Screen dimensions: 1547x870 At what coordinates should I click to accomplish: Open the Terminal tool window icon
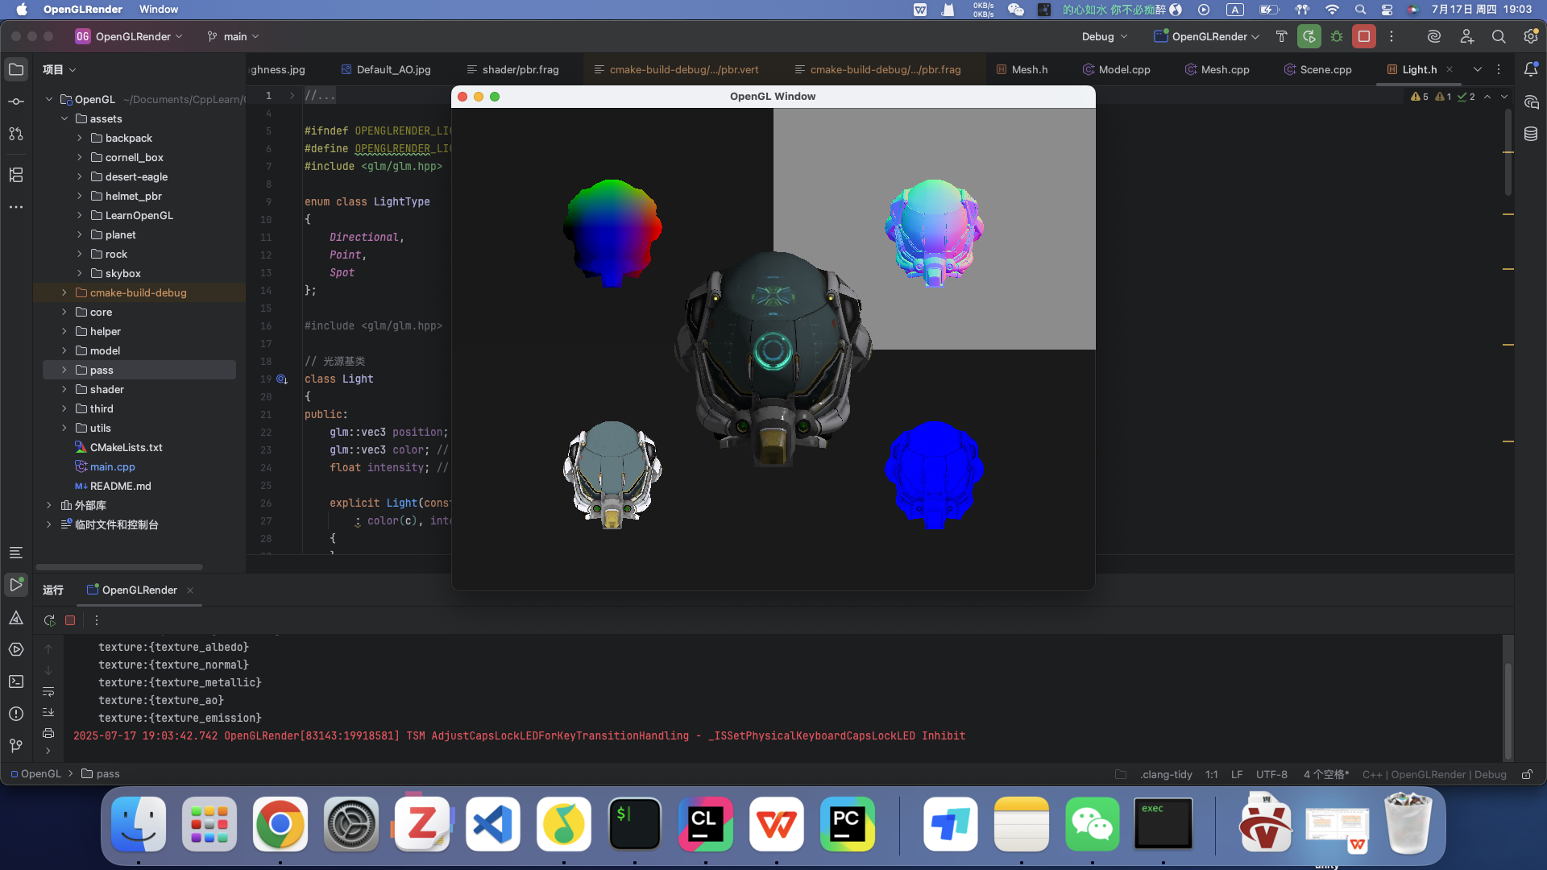[x=16, y=681]
